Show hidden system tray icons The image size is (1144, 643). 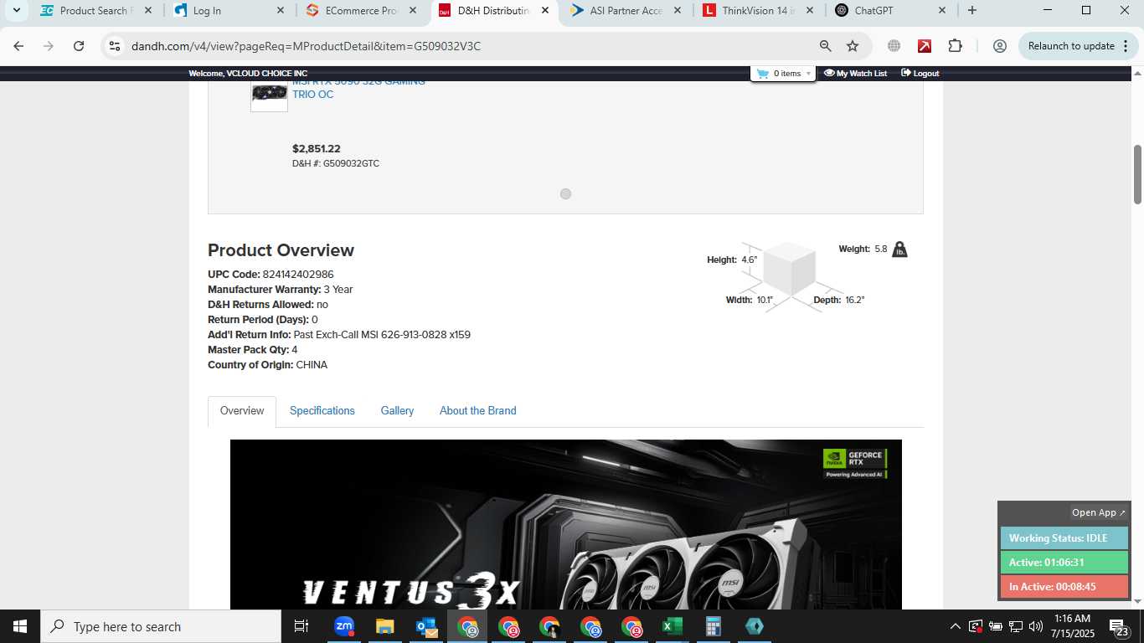click(x=955, y=626)
